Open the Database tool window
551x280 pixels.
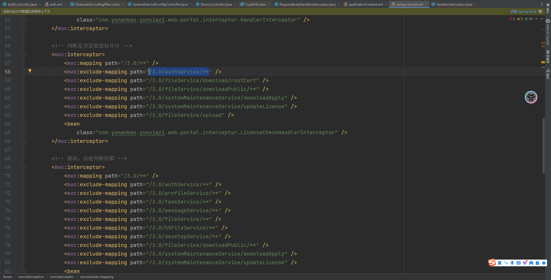[548, 57]
